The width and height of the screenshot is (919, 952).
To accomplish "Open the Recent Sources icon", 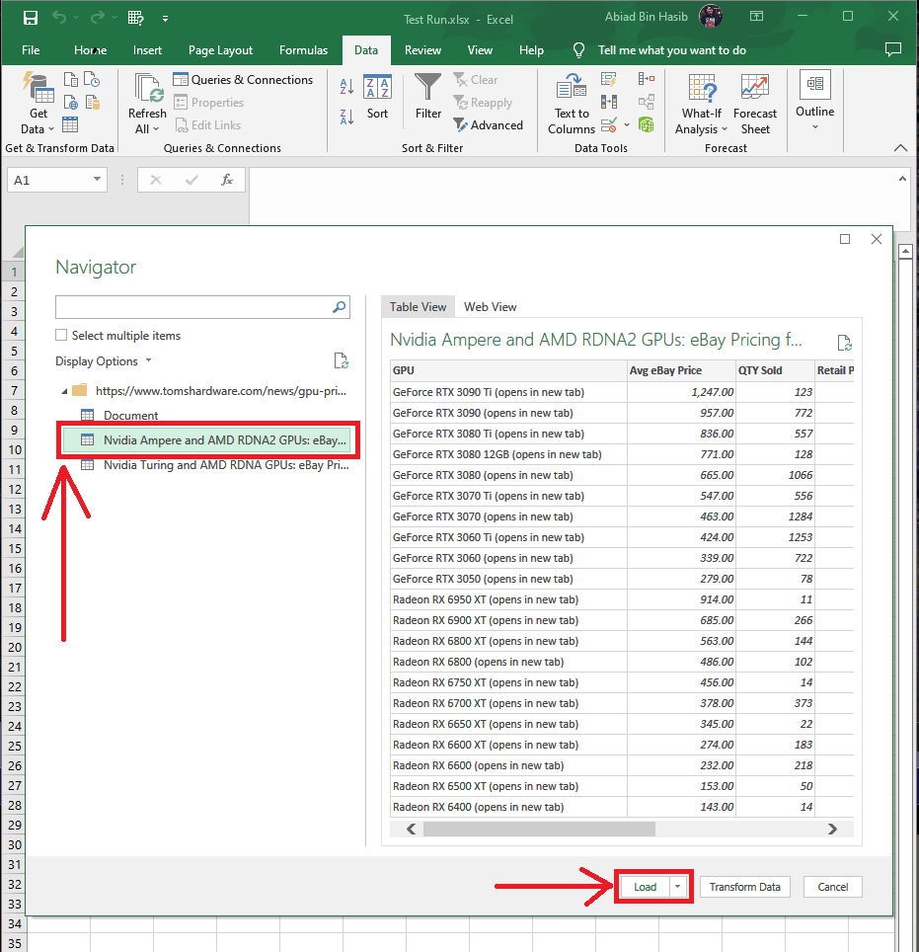I will (92, 80).
